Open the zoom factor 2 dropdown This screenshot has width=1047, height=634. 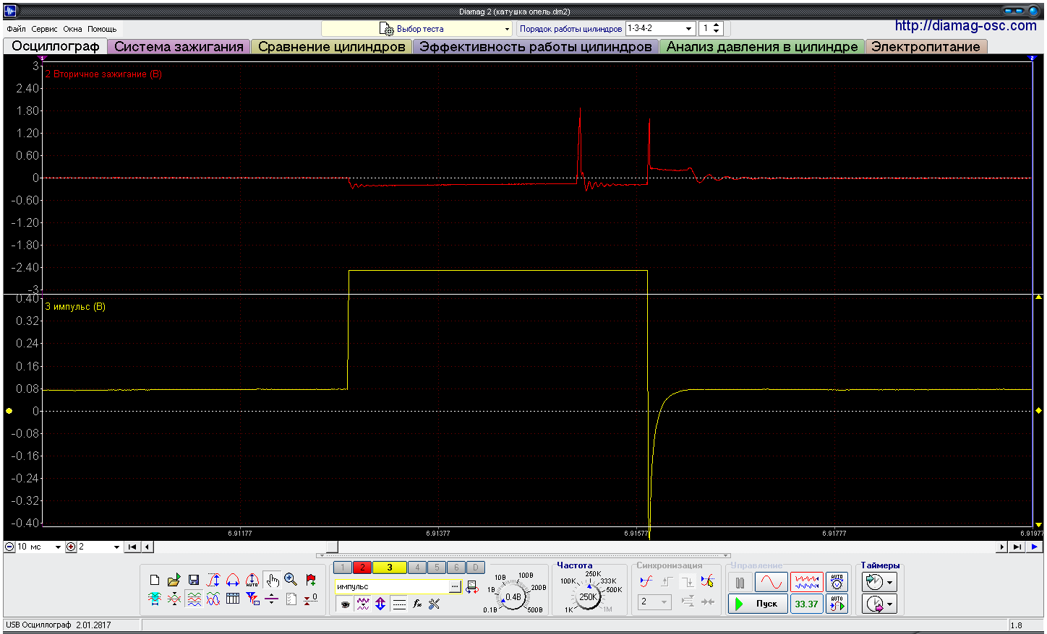[x=99, y=547]
